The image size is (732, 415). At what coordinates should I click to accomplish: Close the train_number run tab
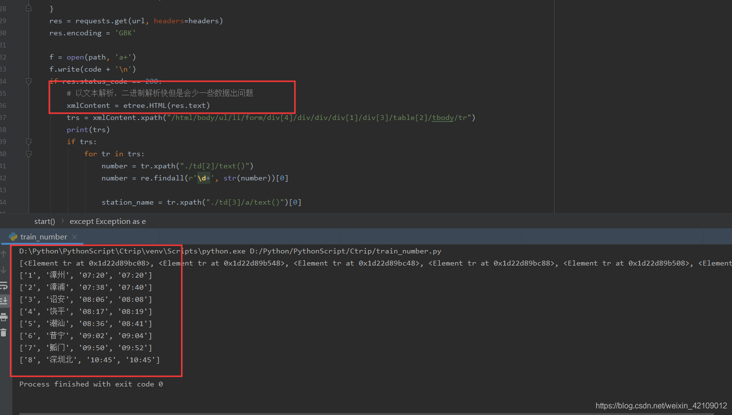(74, 237)
